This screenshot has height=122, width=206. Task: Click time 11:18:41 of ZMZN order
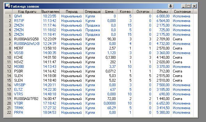click(50, 35)
